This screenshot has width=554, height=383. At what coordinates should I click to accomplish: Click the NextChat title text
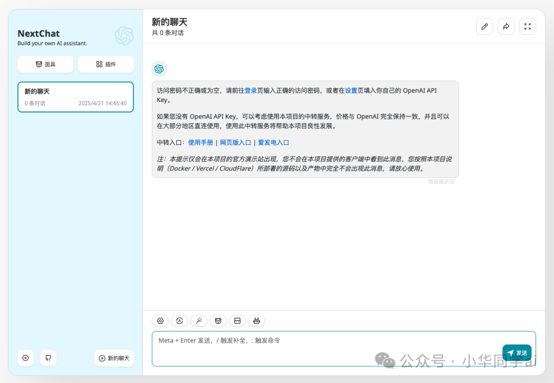[x=38, y=33]
